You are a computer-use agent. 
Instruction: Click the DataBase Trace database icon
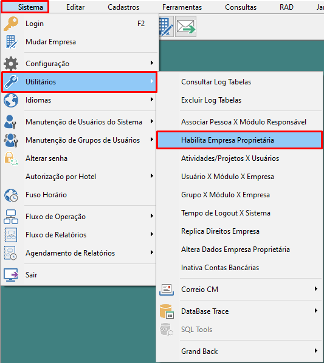(x=167, y=311)
